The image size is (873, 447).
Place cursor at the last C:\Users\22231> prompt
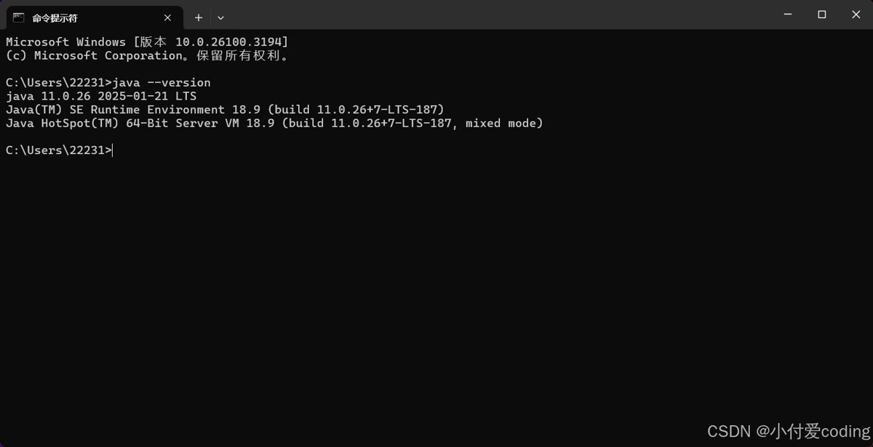[x=113, y=150]
